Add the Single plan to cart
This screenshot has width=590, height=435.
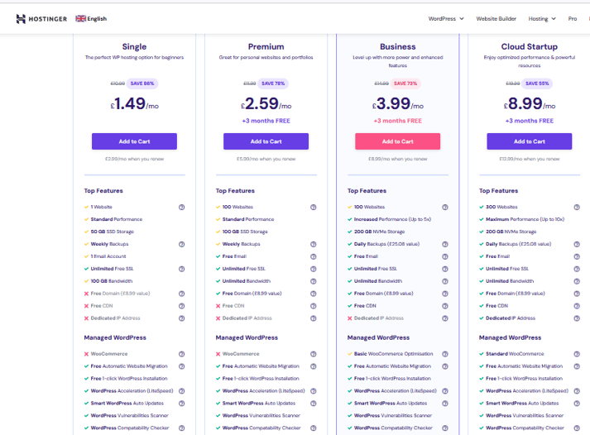tap(134, 141)
